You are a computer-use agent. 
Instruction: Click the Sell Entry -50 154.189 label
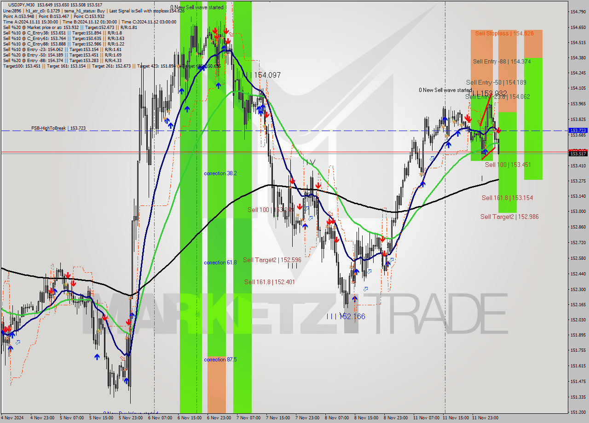click(496, 83)
